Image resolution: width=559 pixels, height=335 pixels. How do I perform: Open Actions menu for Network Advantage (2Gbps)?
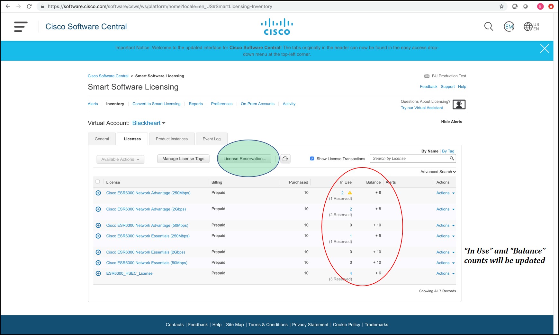point(445,209)
